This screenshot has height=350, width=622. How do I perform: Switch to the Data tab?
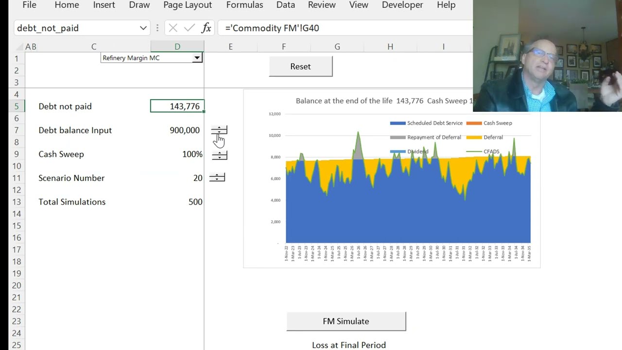coord(286,5)
